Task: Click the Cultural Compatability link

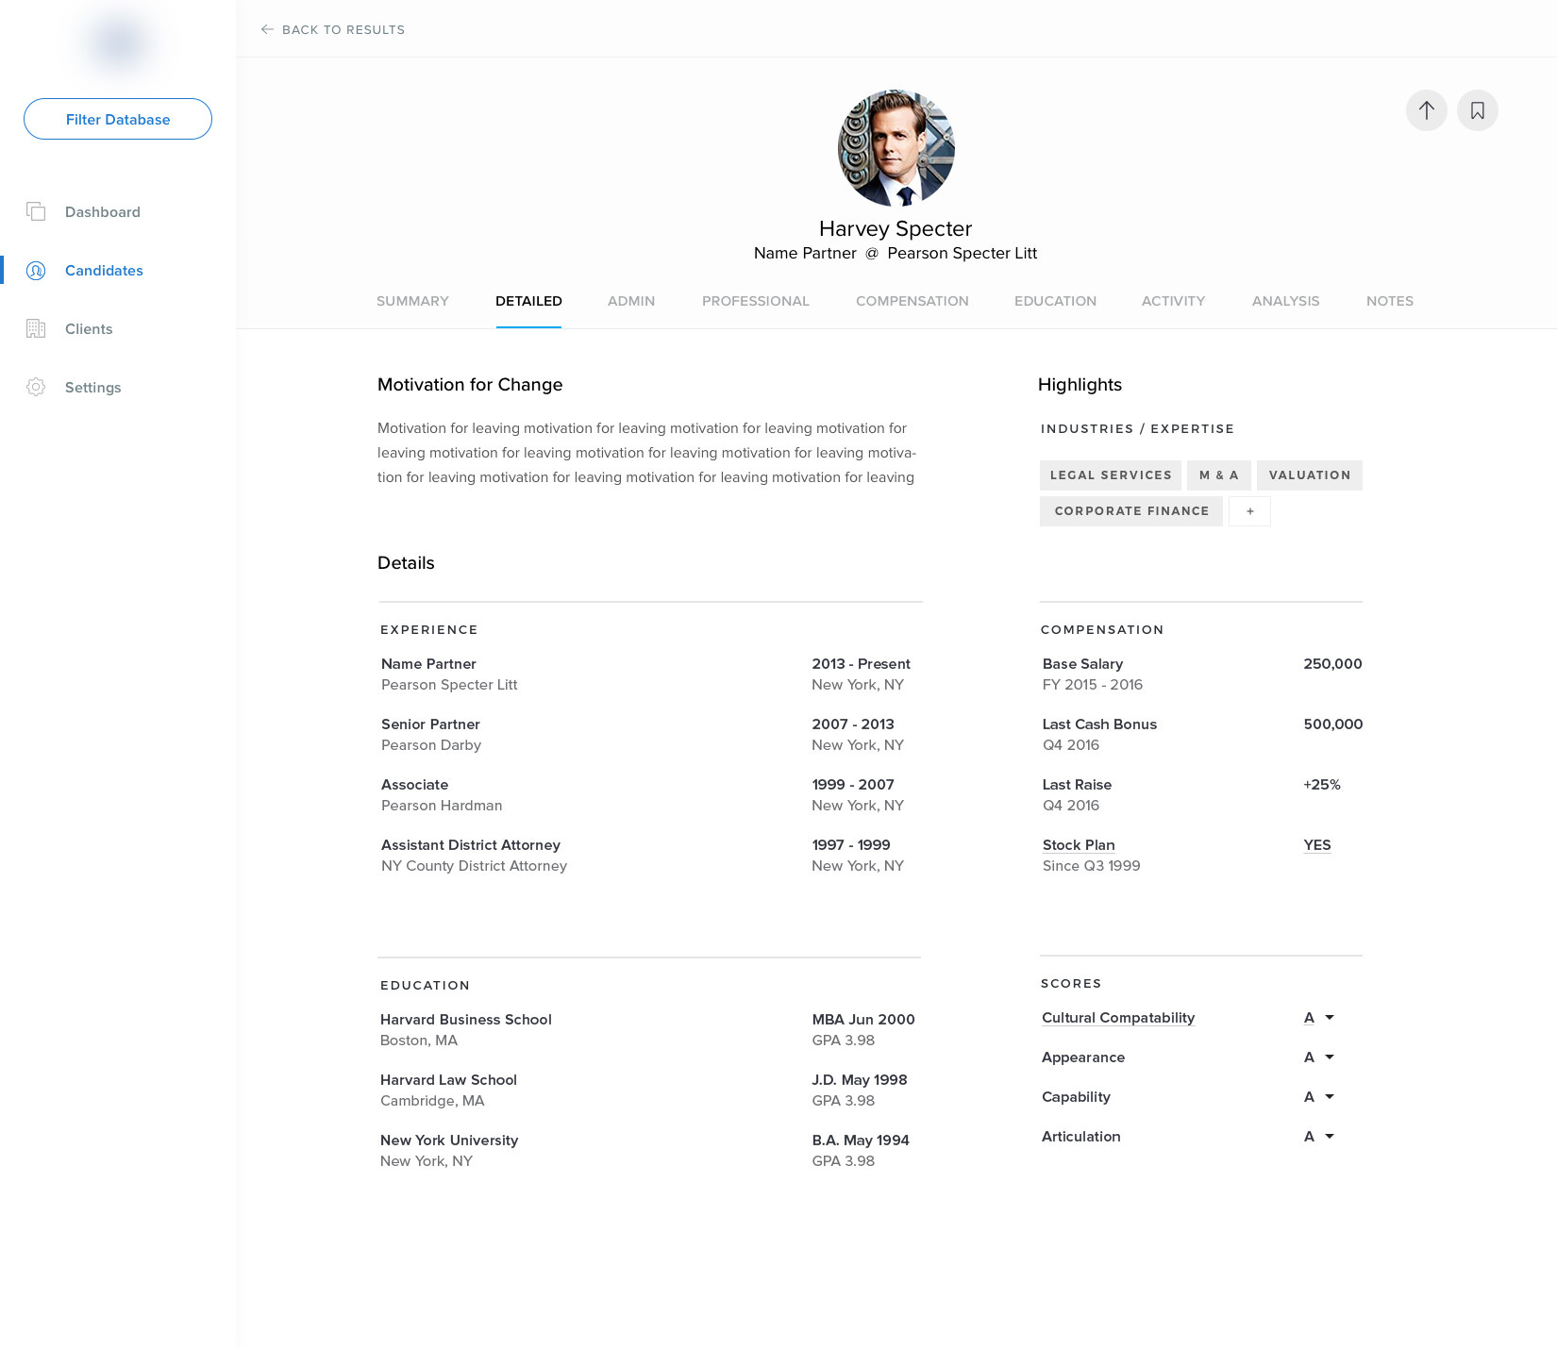Action: tap(1118, 1018)
